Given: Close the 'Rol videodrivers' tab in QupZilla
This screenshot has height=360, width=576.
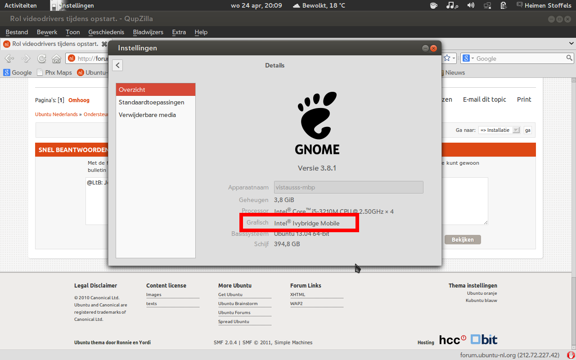Looking at the screenshot, I should (x=104, y=44).
